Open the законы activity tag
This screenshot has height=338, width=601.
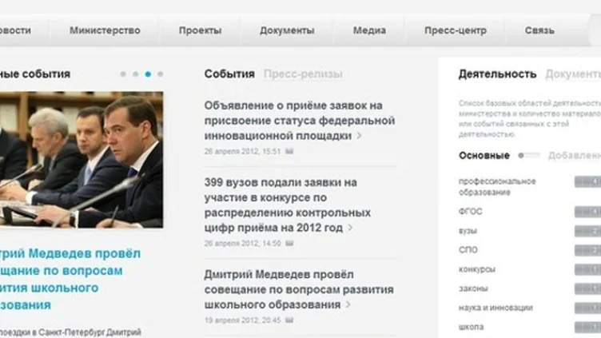coord(473,288)
